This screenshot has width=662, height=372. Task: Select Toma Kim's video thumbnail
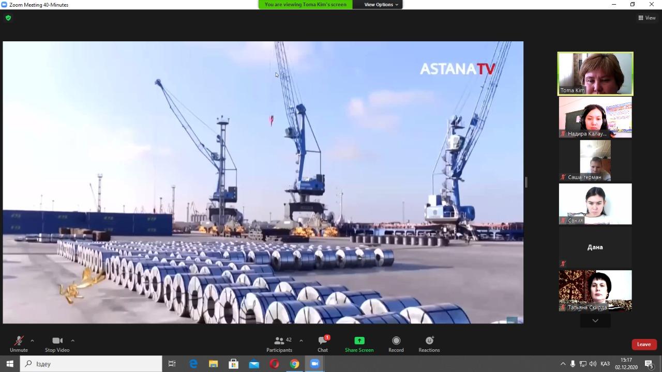coord(595,73)
